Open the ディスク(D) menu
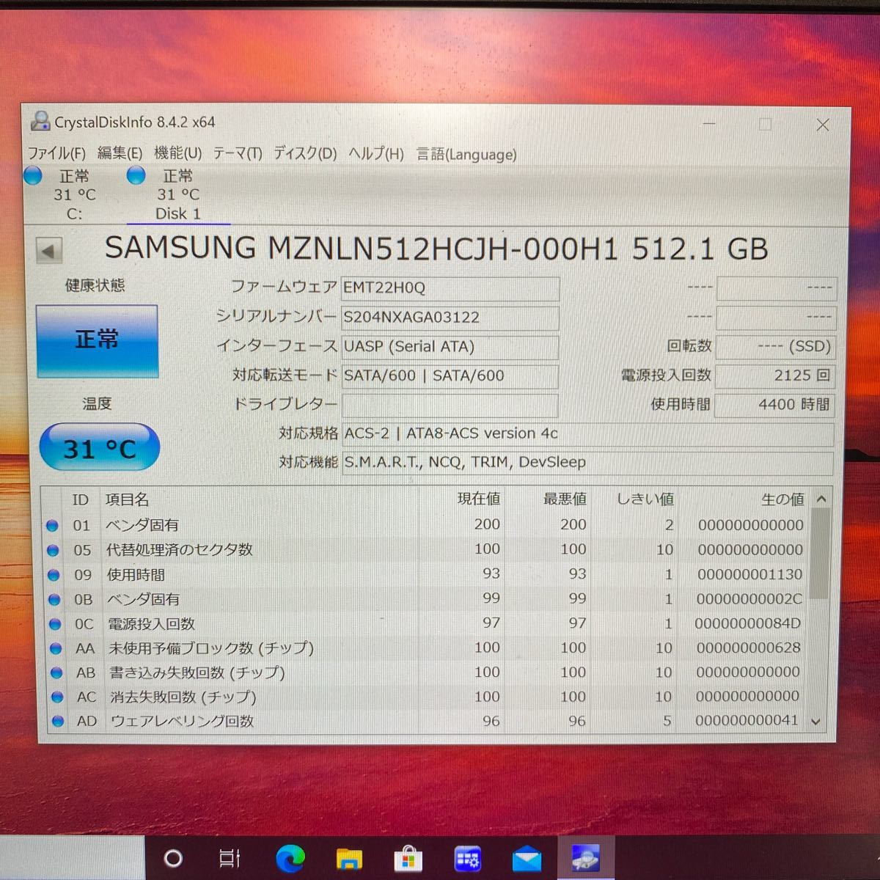The width and height of the screenshot is (880, 880). [x=305, y=153]
